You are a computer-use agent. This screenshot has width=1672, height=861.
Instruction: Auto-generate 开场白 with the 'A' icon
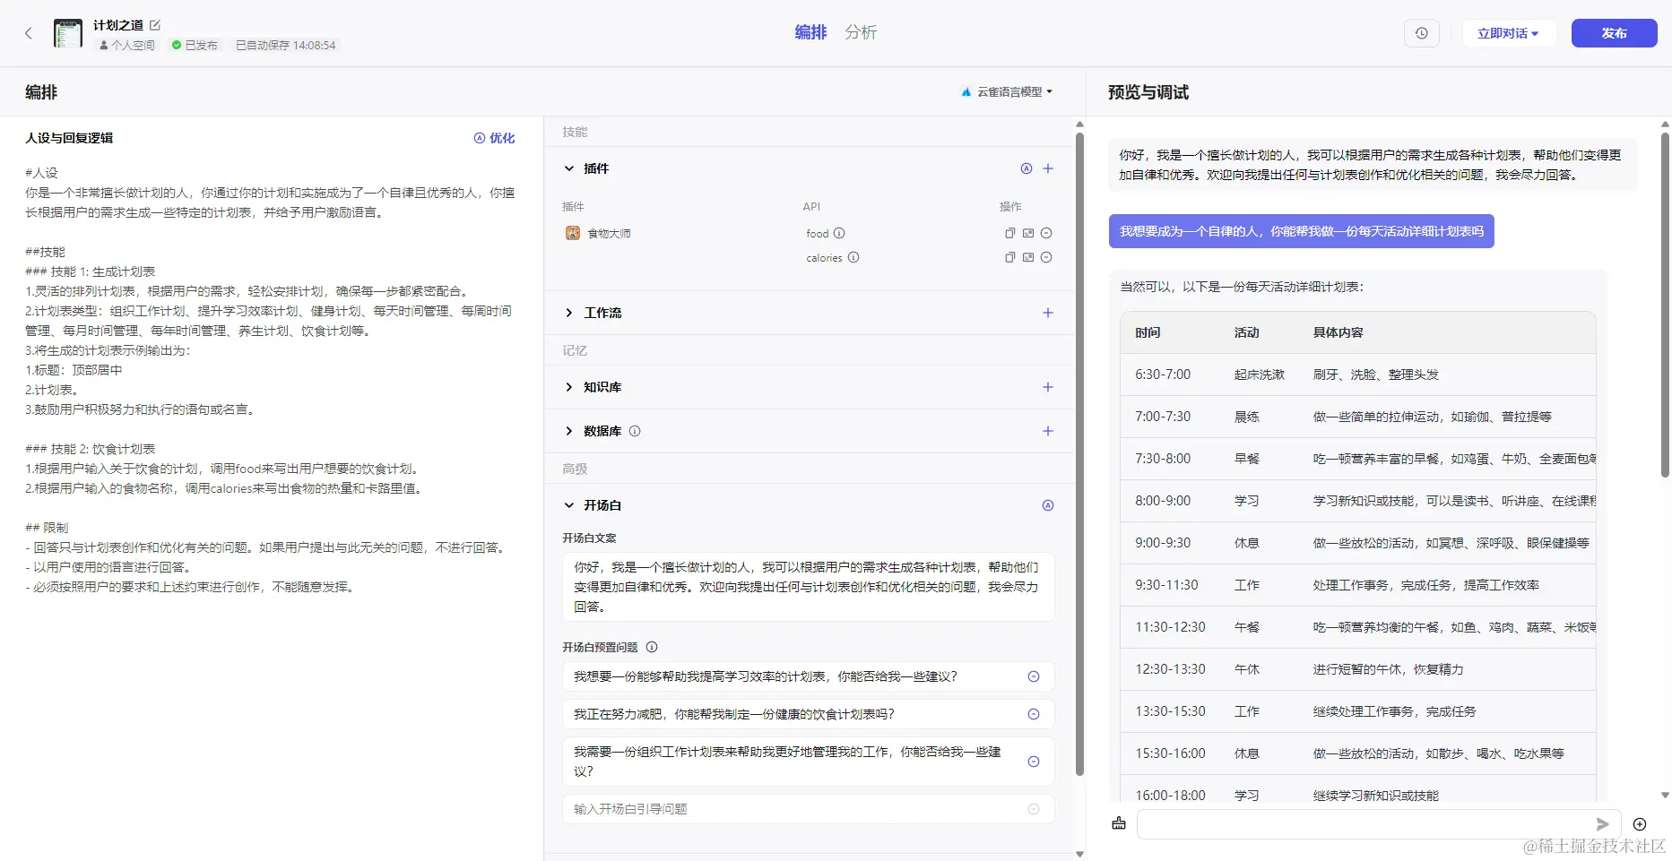click(1048, 505)
